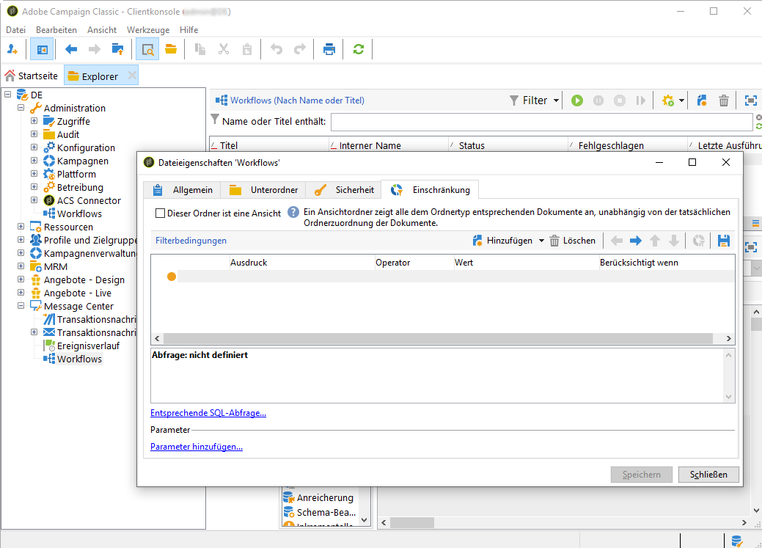This screenshot has width=762, height=548.
Task: Click the Hinzufügen button
Action: [x=502, y=241]
